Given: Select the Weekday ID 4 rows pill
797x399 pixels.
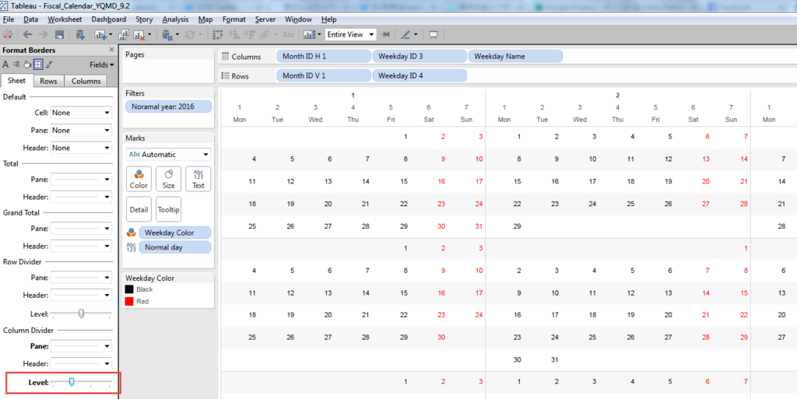Looking at the screenshot, I should (420, 75).
